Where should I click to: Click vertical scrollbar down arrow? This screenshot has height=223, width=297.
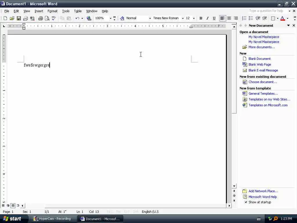(x=234, y=186)
